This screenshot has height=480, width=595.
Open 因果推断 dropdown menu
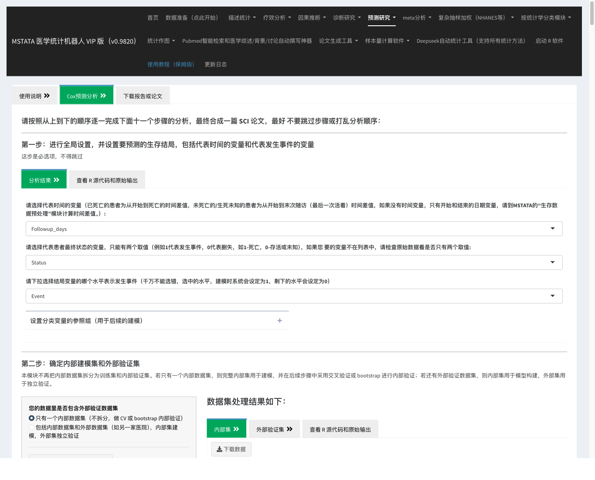point(312,17)
